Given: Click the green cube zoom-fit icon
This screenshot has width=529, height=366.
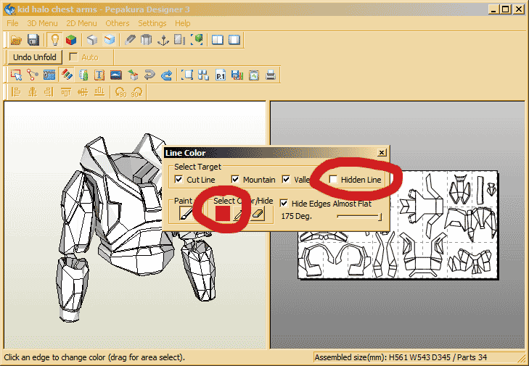Looking at the screenshot, I should pos(197,40).
